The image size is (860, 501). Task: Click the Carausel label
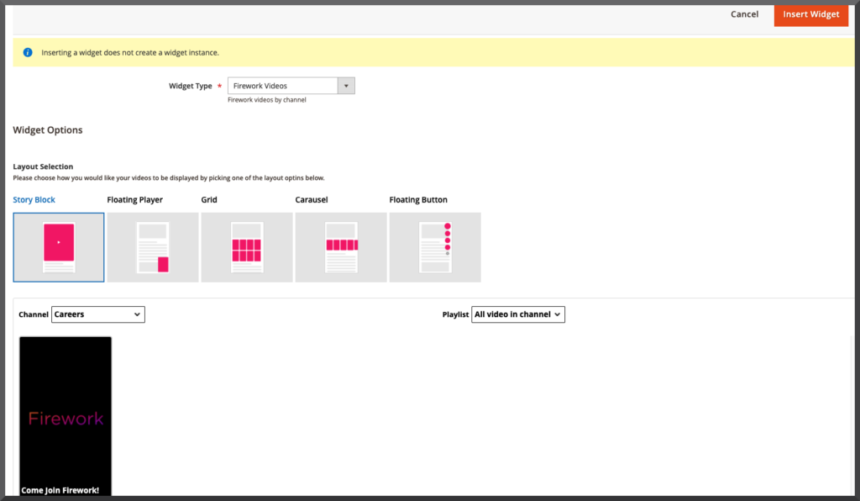tap(312, 200)
